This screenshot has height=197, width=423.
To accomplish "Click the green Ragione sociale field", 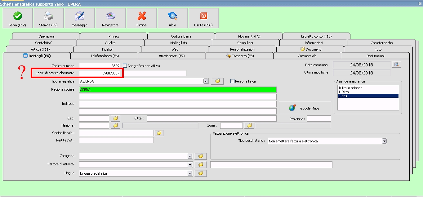I will [x=178, y=89].
